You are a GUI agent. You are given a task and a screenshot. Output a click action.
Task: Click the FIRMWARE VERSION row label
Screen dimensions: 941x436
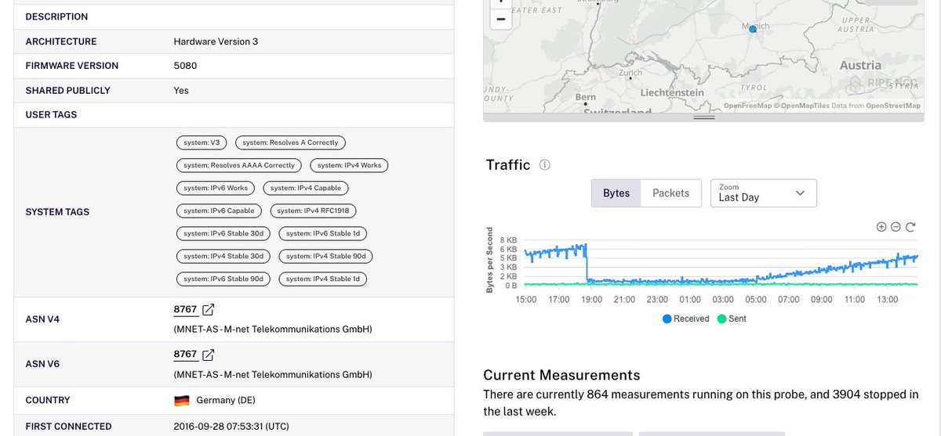click(x=72, y=66)
